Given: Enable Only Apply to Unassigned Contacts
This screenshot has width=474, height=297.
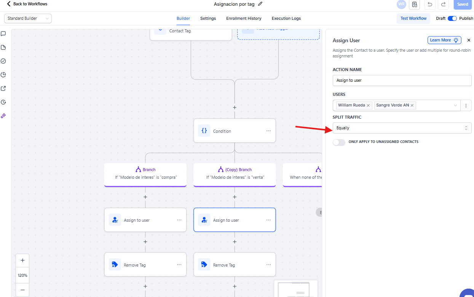Looking at the screenshot, I should click(x=339, y=142).
